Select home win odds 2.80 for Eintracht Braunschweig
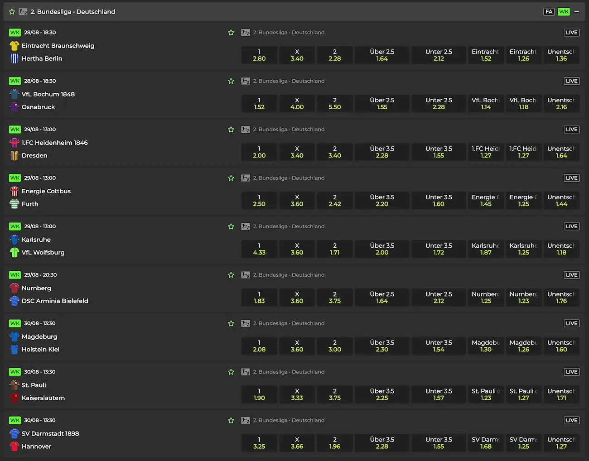 tap(259, 55)
